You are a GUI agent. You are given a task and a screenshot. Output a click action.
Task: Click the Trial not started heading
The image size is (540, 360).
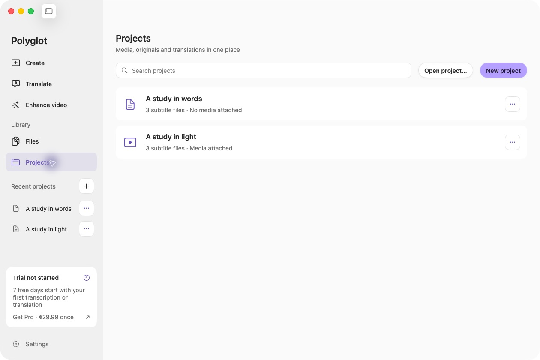36,278
